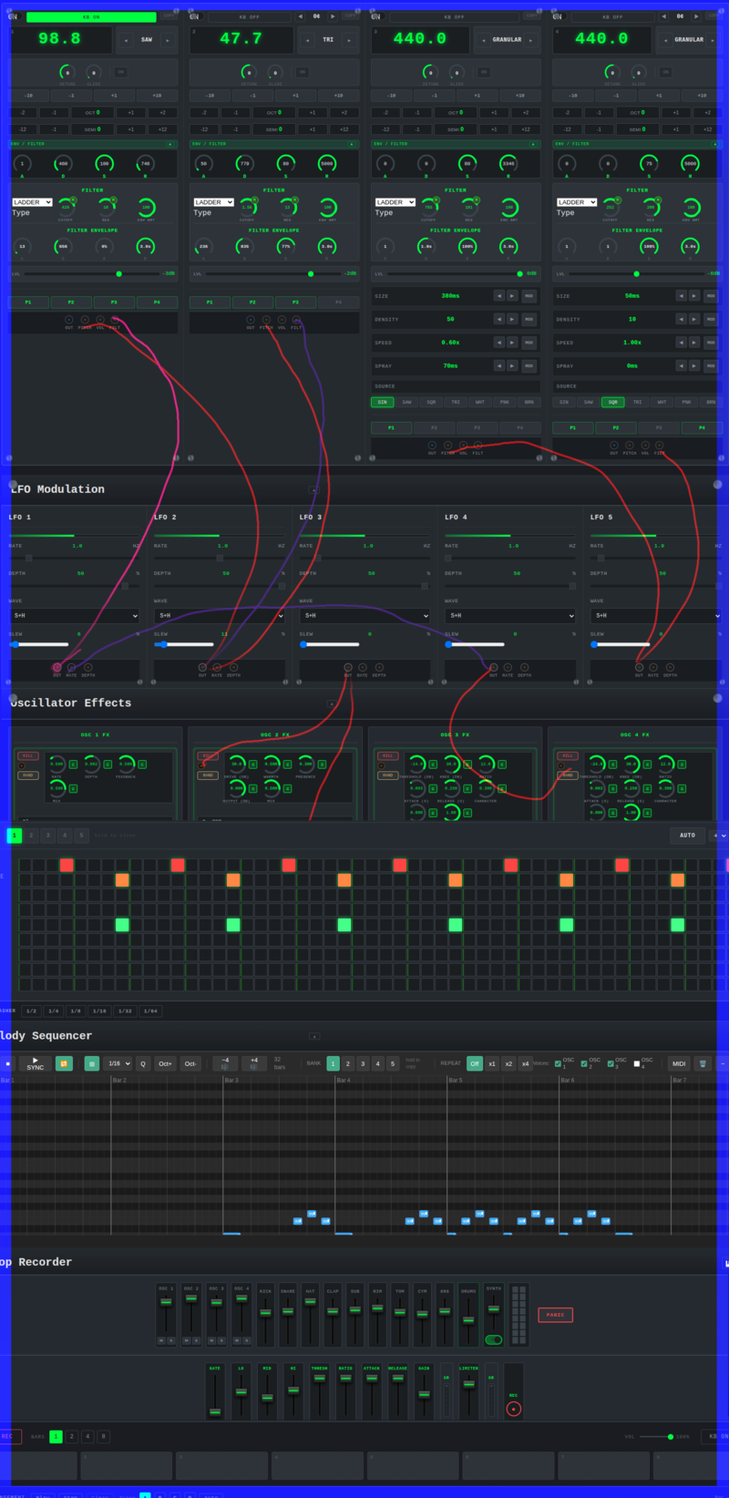Click the LFO 3 DEPTH jack
This screenshot has height=1498, width=729.
[378, 667]
